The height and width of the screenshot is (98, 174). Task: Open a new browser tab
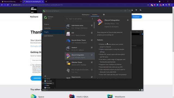pos(46,2)
